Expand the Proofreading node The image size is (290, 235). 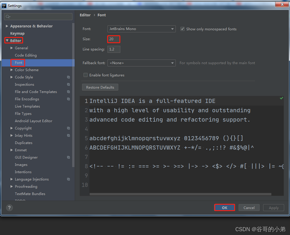pyautogui.click(x=12, y=186)
